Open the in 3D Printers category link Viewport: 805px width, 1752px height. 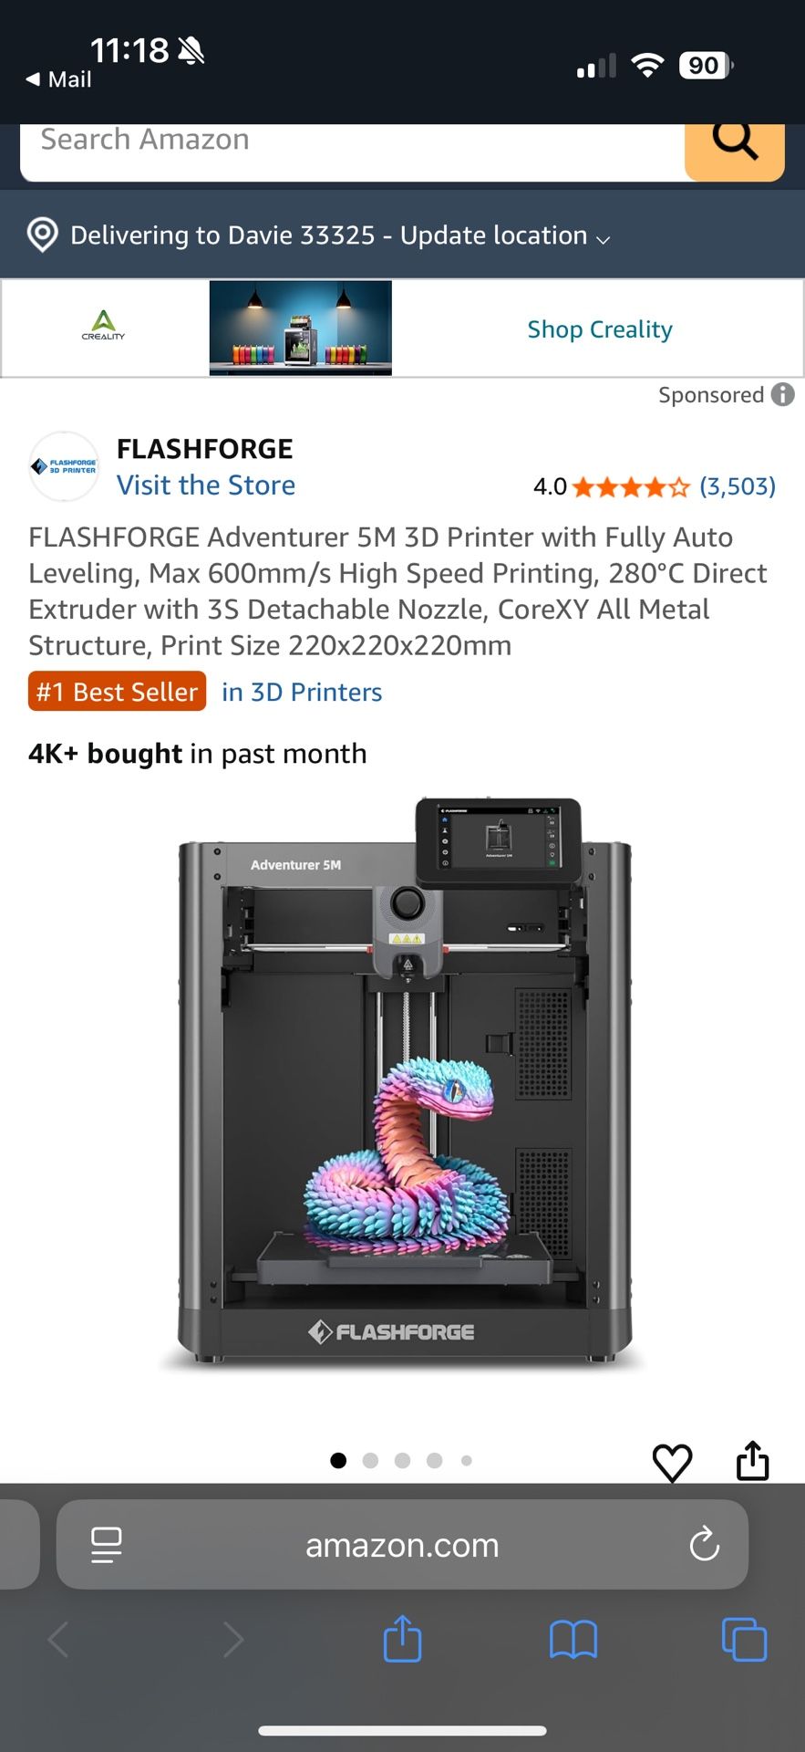302,692
